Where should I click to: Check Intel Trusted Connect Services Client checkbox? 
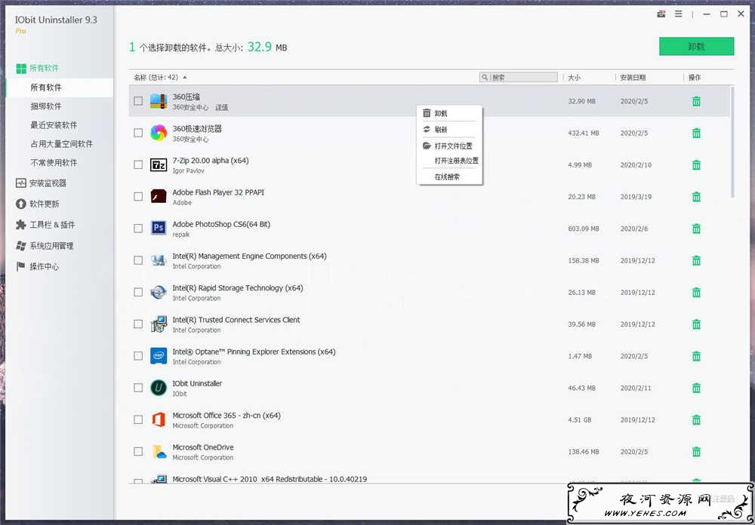(138, 324)
